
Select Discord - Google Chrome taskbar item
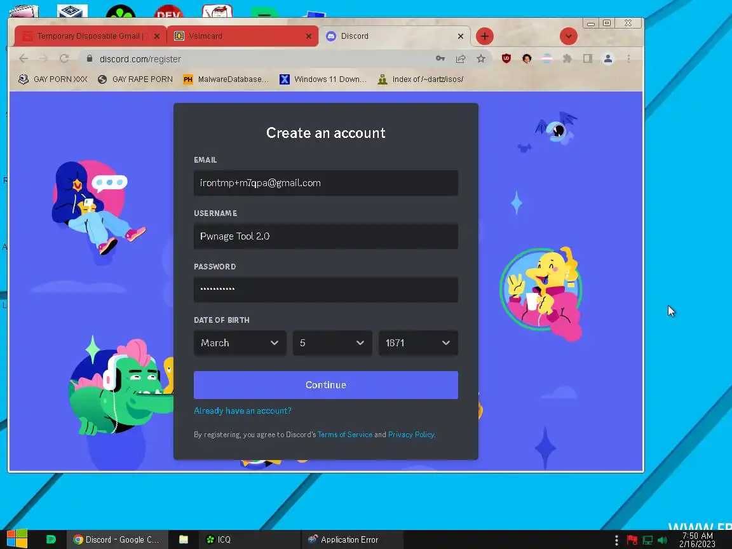pyautogui.click(x=116, y=539)
